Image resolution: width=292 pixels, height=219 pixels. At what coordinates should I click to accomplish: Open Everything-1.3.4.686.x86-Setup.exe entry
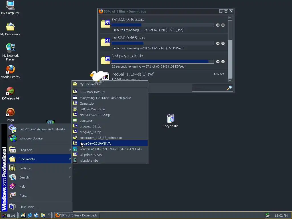(110, 98)
